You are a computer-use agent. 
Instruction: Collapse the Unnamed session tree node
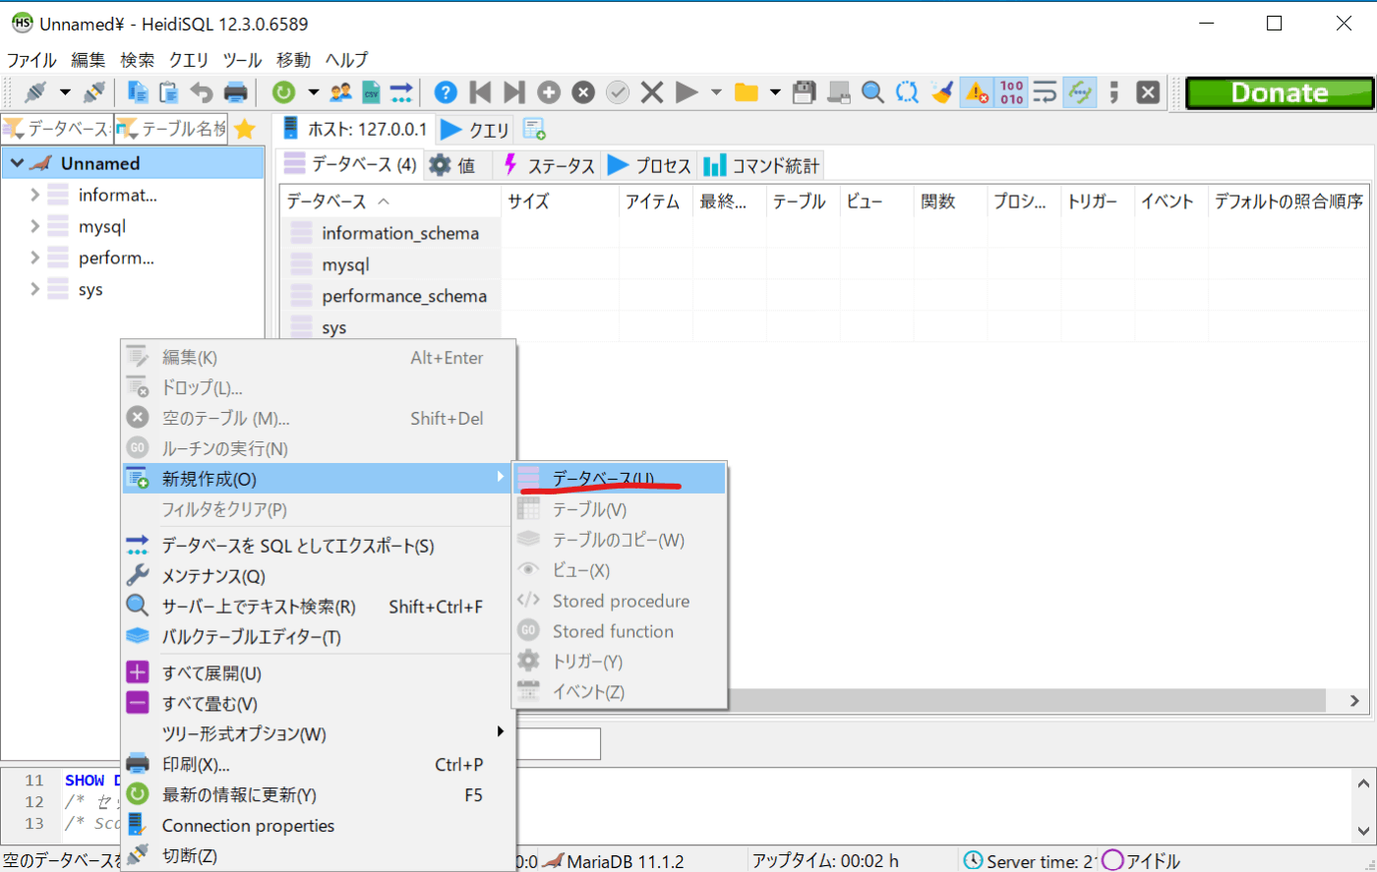tap(17, 163)
